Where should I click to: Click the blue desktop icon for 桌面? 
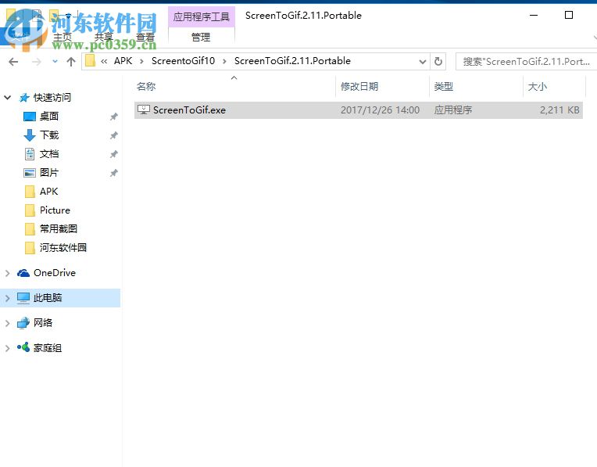[30, 117]
